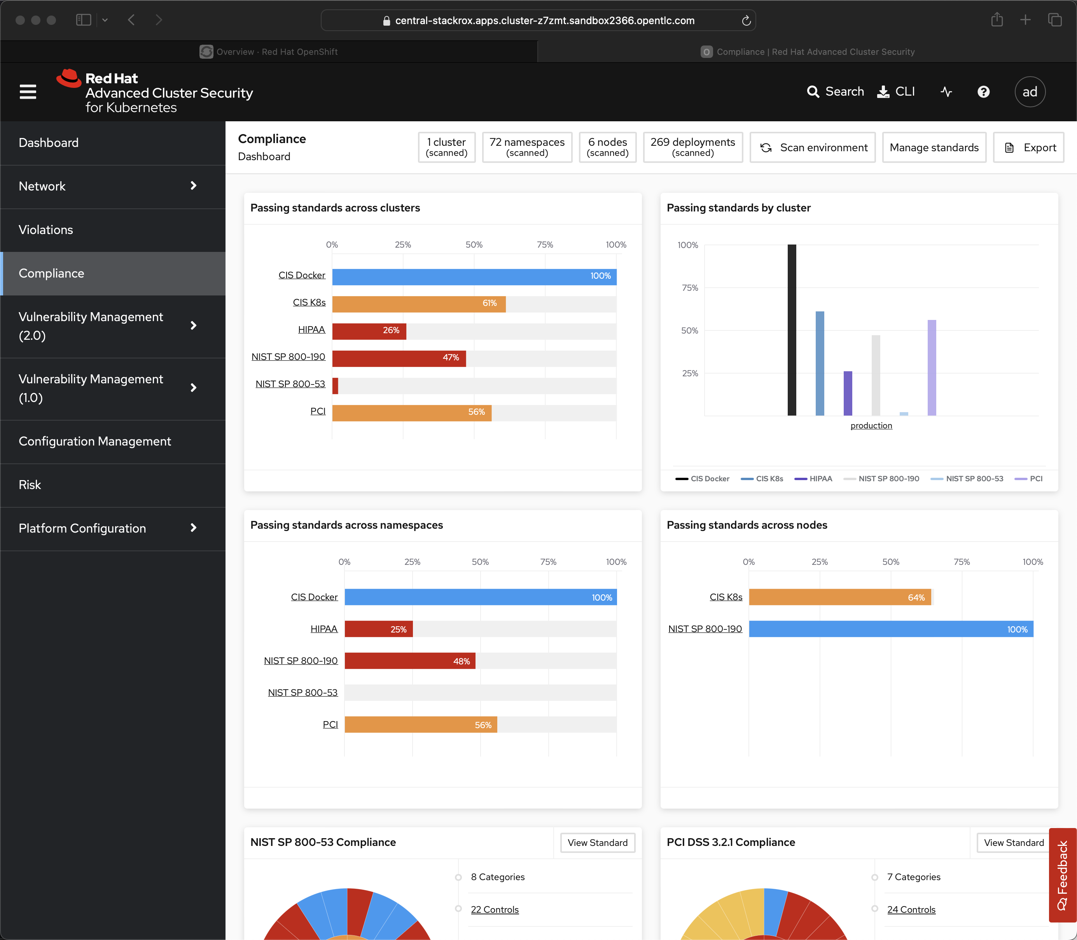This screenshot has width=1077, height=940.
Task: Click the Feedback side tab
Action: [x=1062, y=874]
